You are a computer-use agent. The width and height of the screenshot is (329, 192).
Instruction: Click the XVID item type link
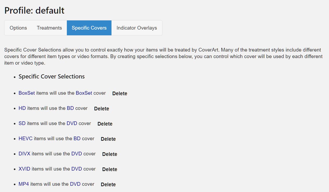(24, 169)
